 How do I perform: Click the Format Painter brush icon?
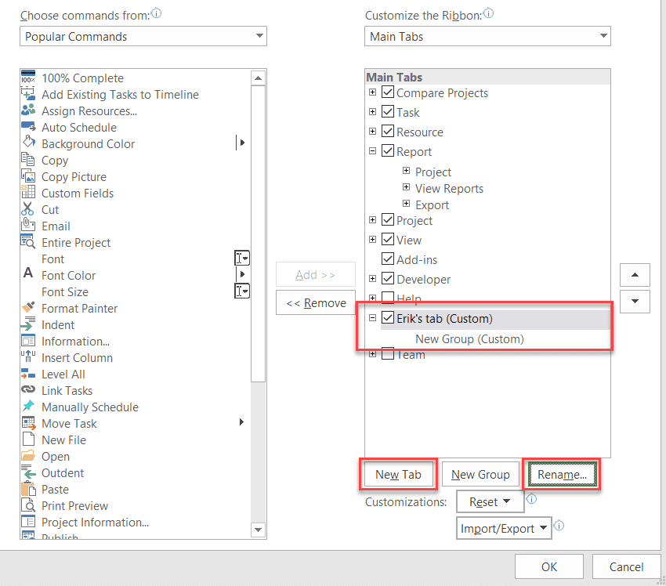(x=28, y=307)
